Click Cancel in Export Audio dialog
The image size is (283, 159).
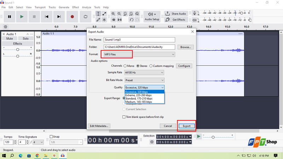(x=168, y=126)
